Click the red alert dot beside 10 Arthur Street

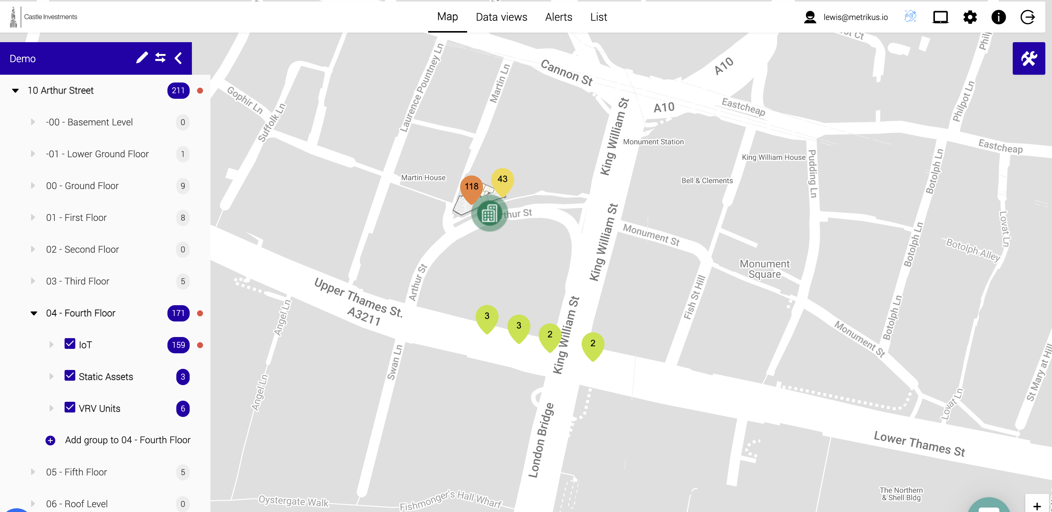point(200,91)
